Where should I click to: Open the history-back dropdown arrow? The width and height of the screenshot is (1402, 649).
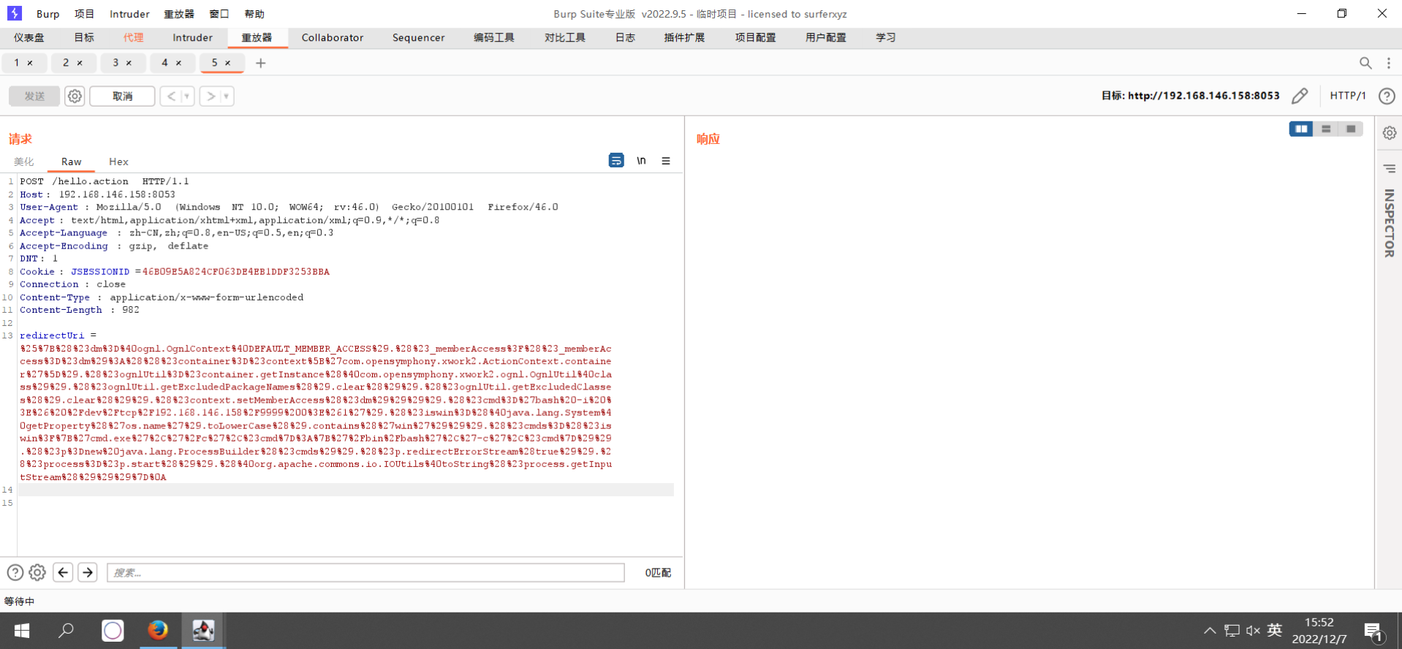[187, 96]
